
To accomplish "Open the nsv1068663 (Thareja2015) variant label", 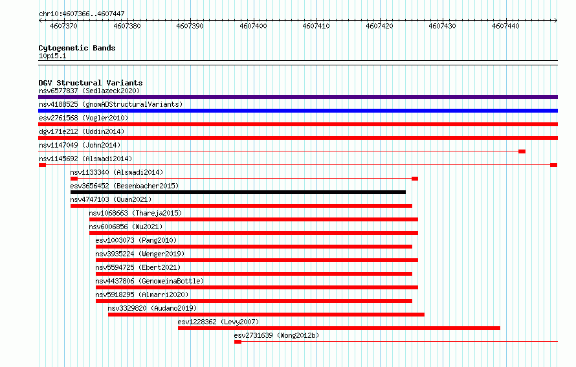I will (135, 213).
